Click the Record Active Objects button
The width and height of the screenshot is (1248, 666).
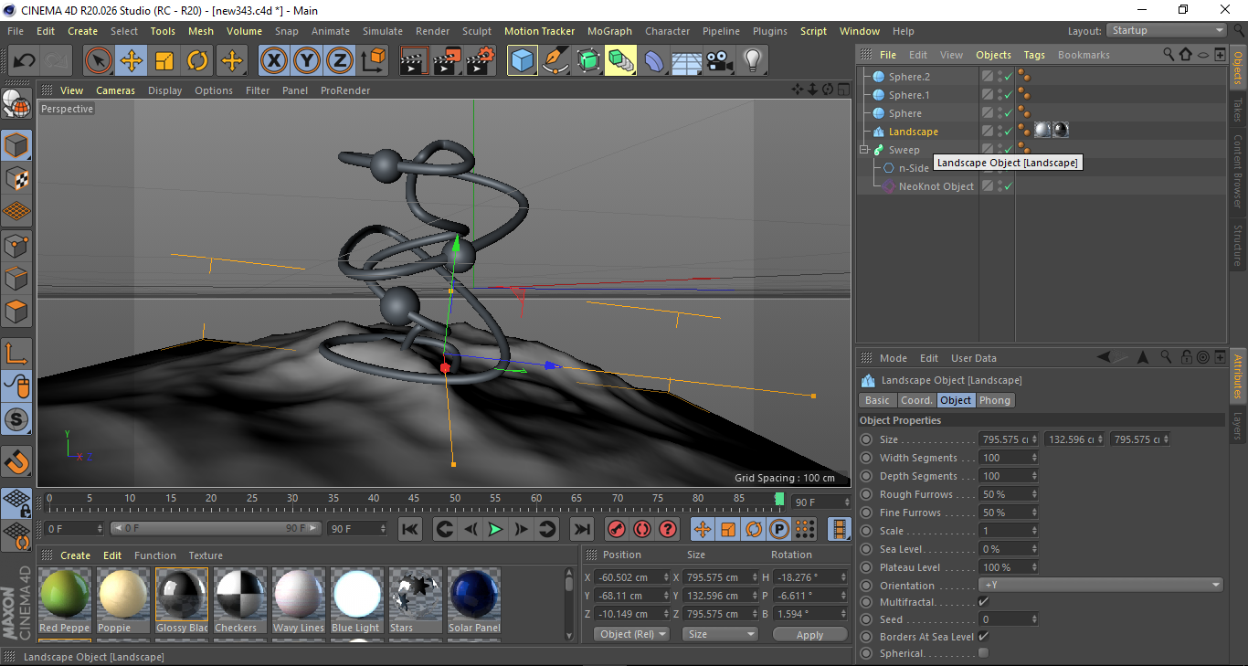click(617, 529)
